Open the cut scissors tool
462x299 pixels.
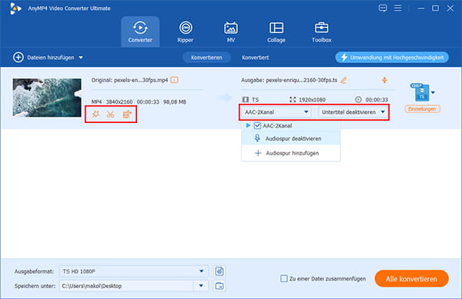110,114
